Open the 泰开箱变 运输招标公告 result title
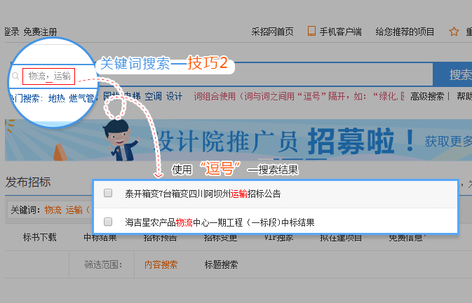 coord(203,194)
